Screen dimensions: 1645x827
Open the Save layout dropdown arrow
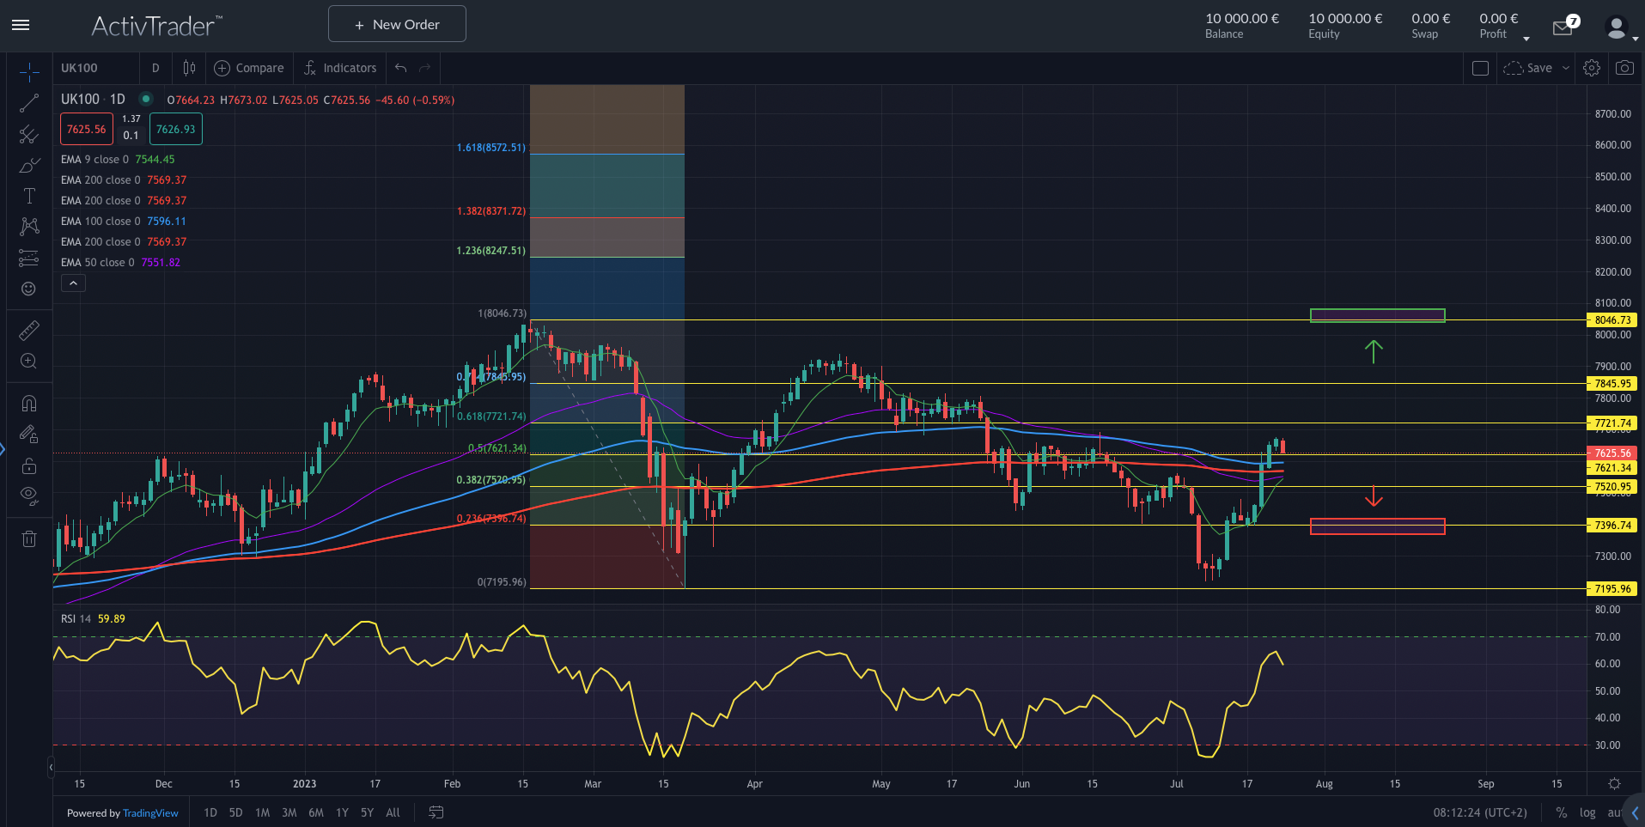[1566, 68]
